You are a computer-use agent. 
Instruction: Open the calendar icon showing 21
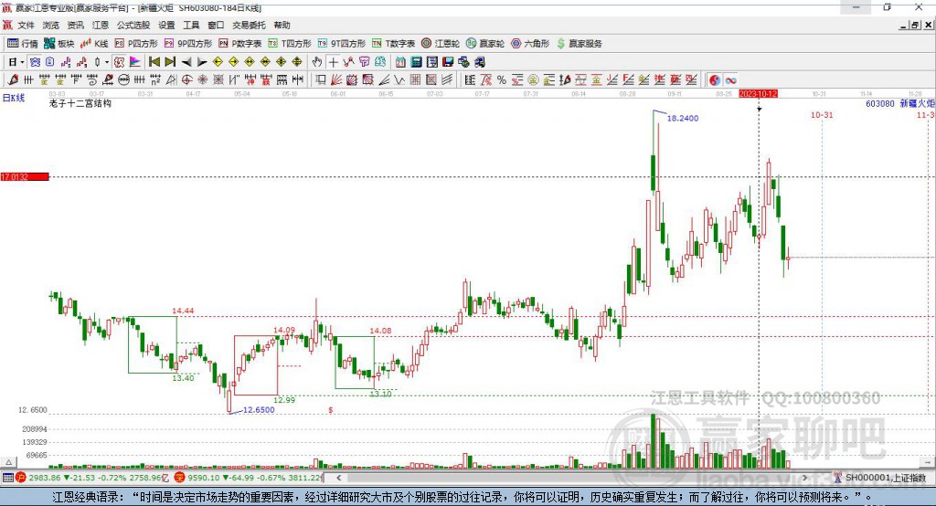400,62
